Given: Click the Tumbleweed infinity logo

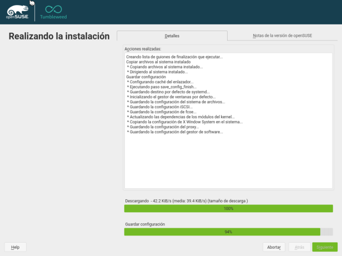Looking at the screenshot, I should (53, 12).
